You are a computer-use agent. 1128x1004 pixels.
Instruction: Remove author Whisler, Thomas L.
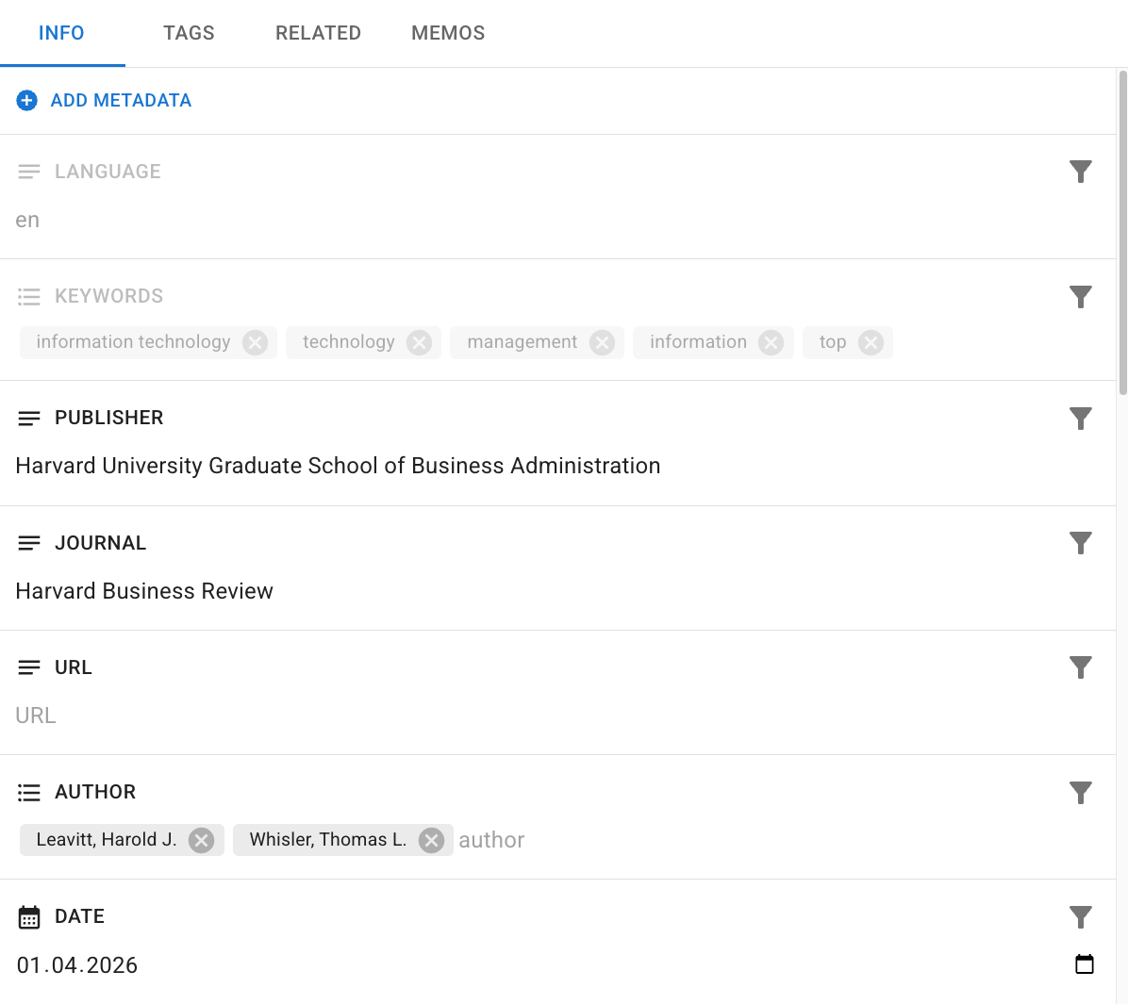coord(431,841)
